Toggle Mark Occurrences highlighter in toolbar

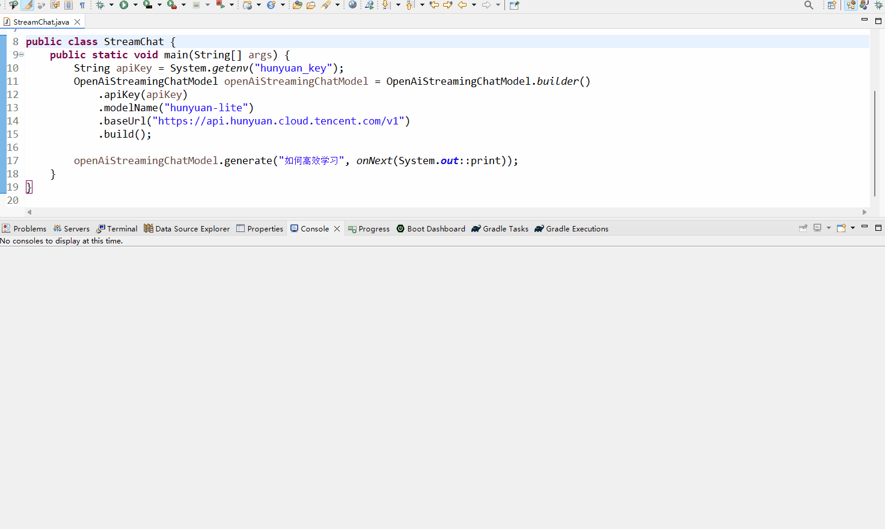[28, 5]
